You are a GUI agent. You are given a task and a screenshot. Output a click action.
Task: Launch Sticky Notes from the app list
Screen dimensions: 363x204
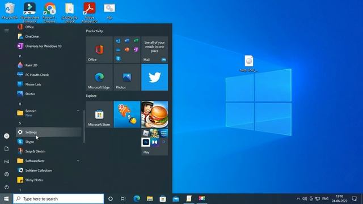pyautogui.click(x=49, y=180)
